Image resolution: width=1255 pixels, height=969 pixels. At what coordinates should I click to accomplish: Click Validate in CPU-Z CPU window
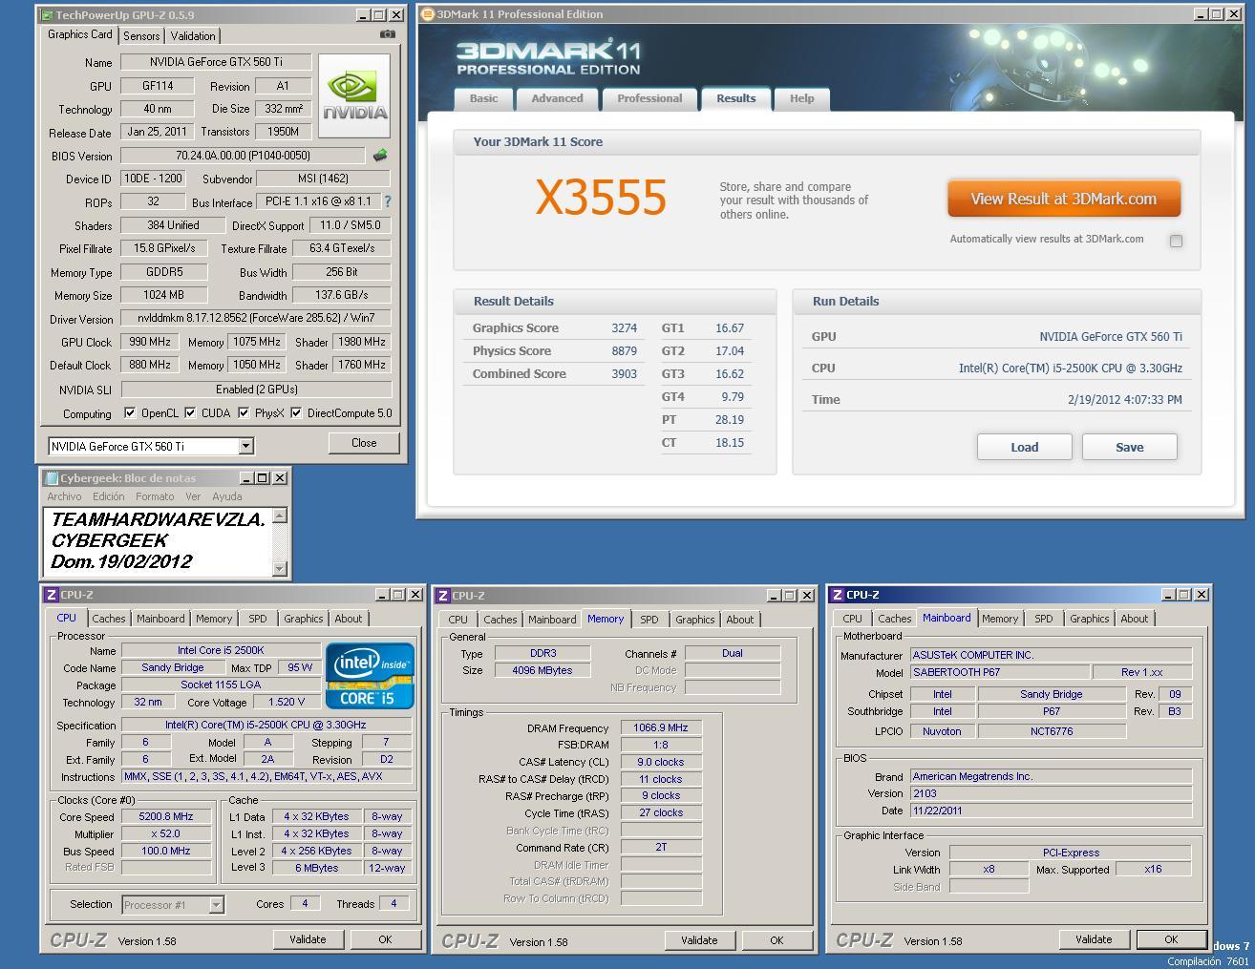[308, 939]
